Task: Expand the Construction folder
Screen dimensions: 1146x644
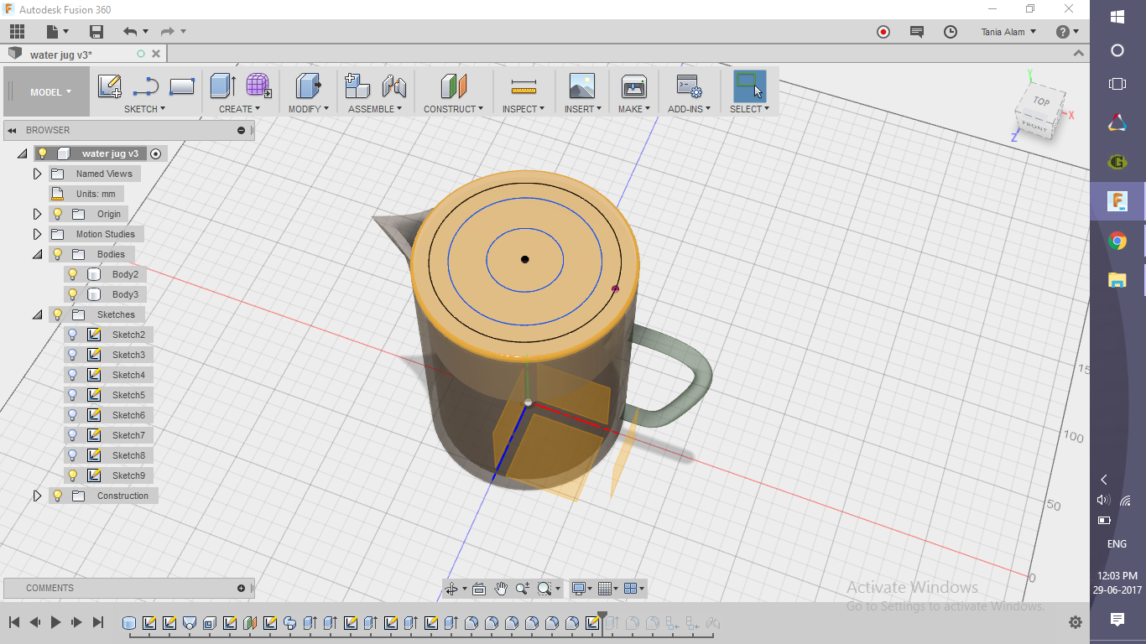Action: pos(37,496)
